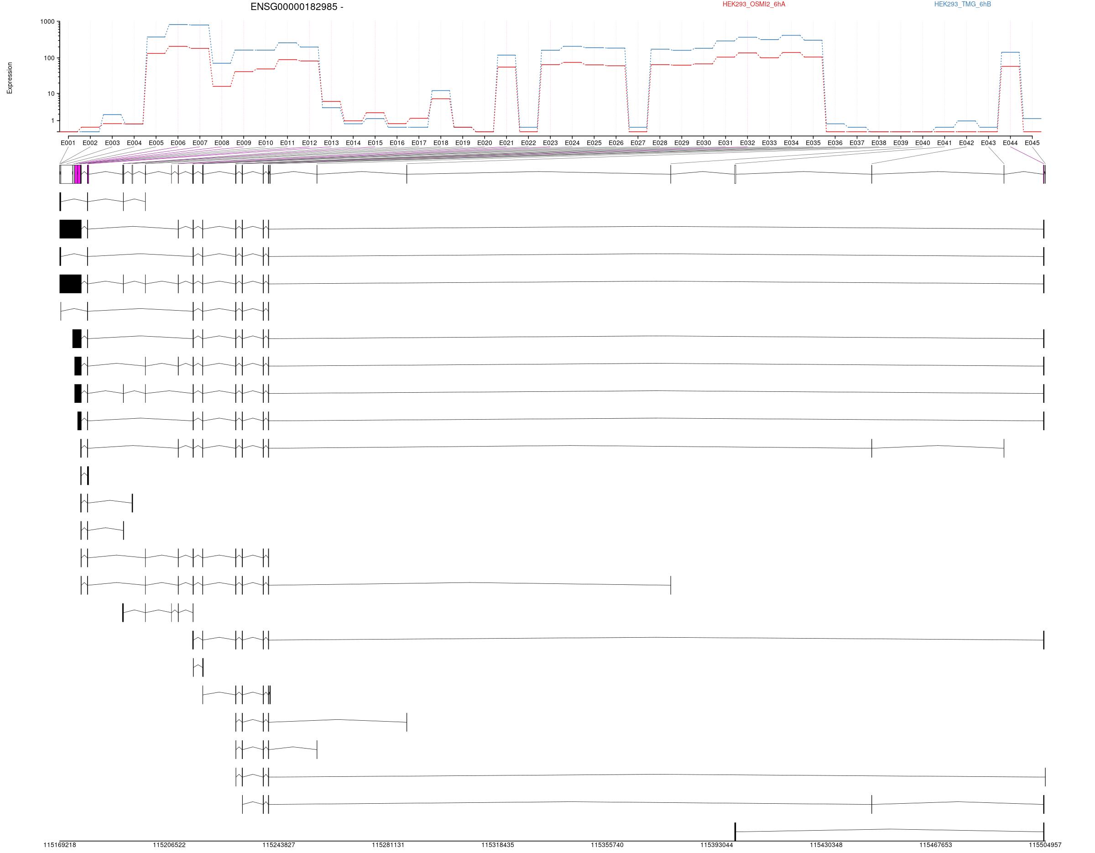Click exon label E009
Image resolution: width=1095 pixels, height=853 pixels.
pyautogui.click(x=244, y=143)
